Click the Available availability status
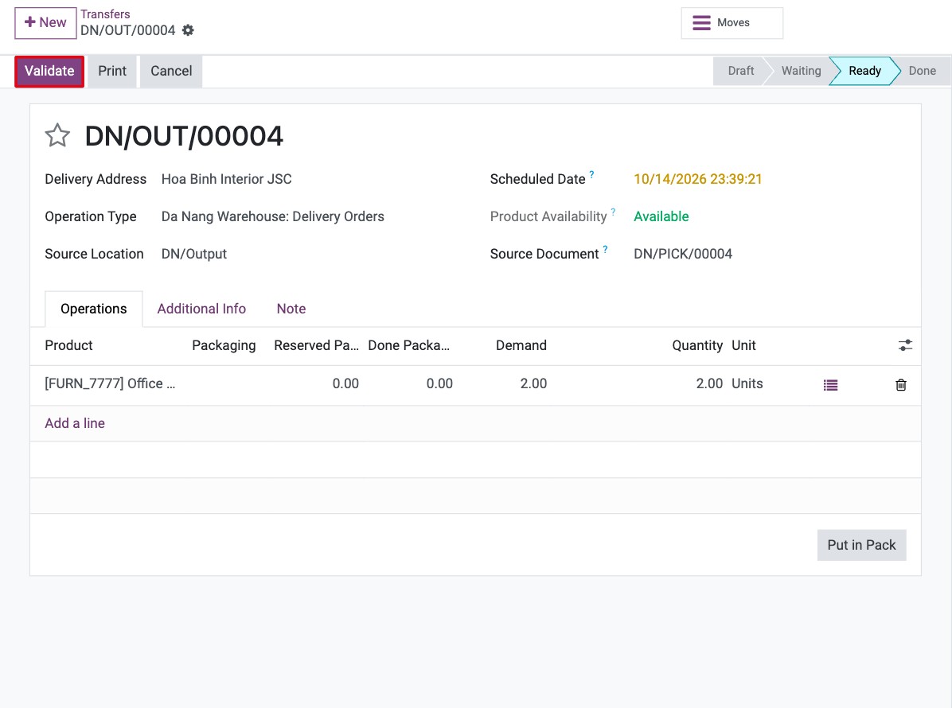The image size is (952, 708). pos(661,216)
